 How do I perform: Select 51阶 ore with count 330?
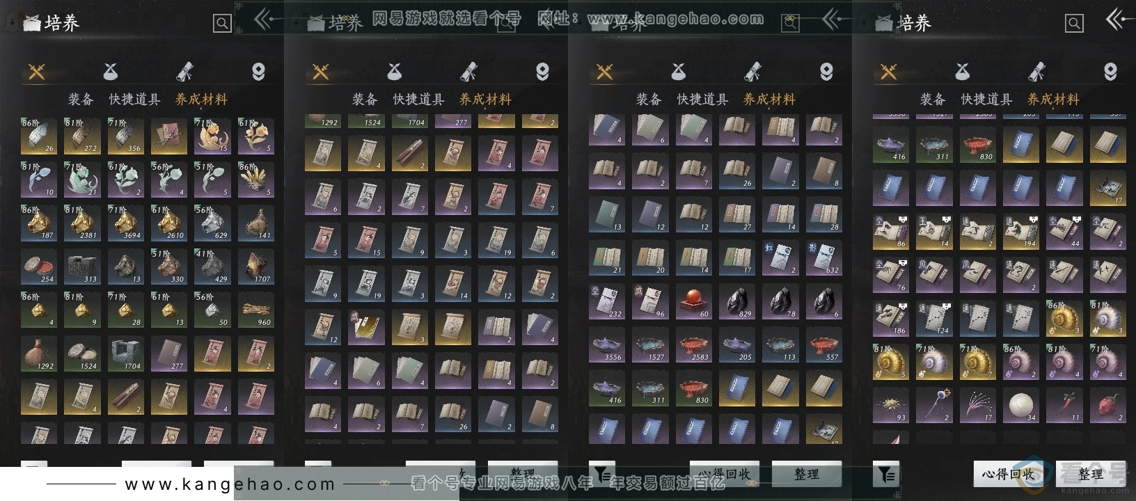(169, 267)
